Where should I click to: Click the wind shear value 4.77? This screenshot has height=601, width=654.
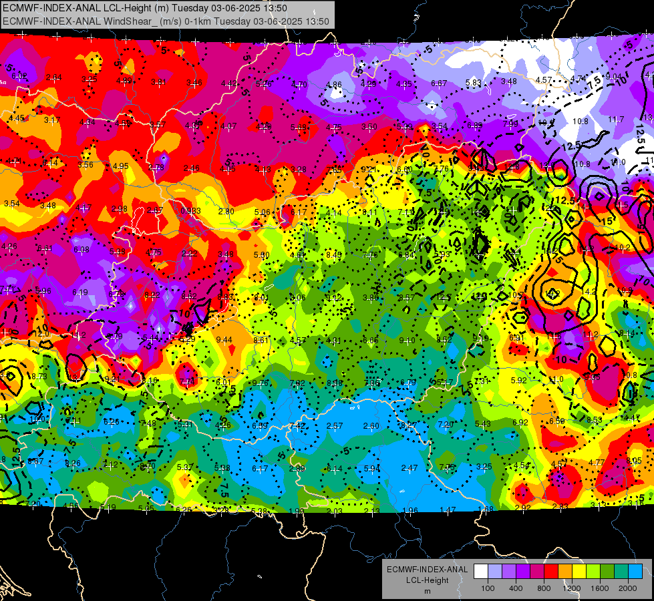597,462
